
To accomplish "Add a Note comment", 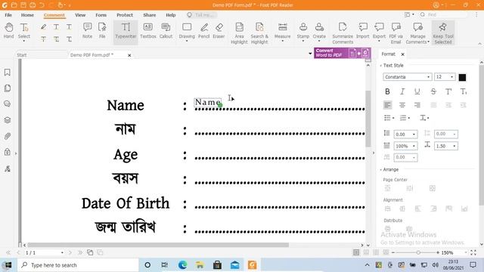I will tap(88, 30).
